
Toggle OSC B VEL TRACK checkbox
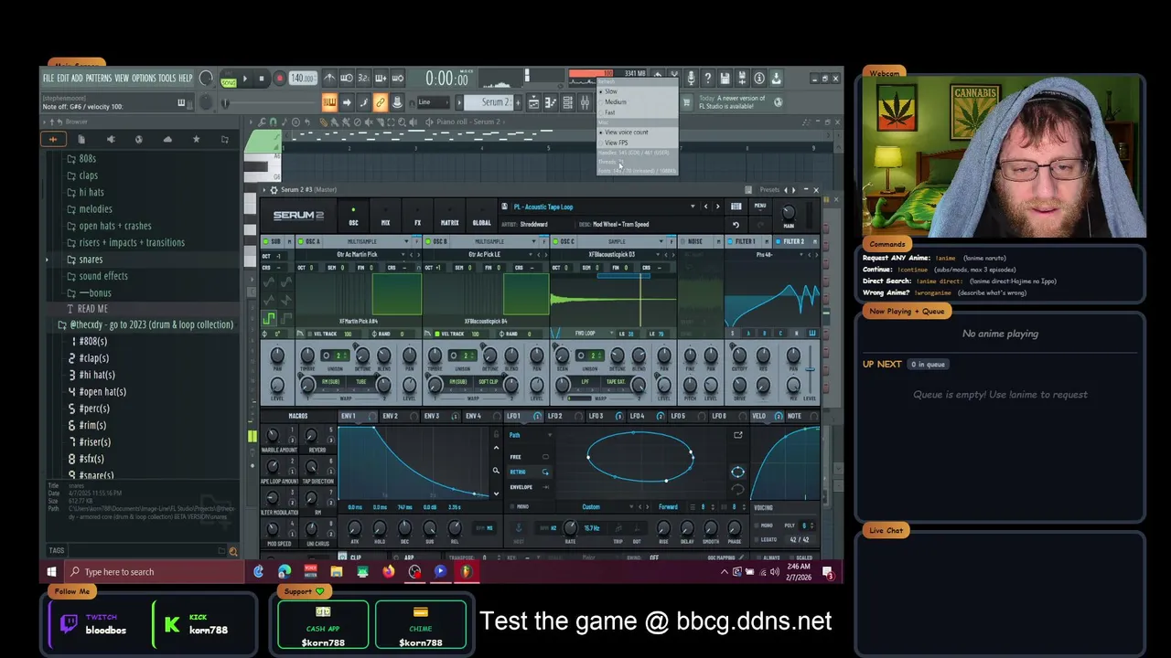pos(436,334)
